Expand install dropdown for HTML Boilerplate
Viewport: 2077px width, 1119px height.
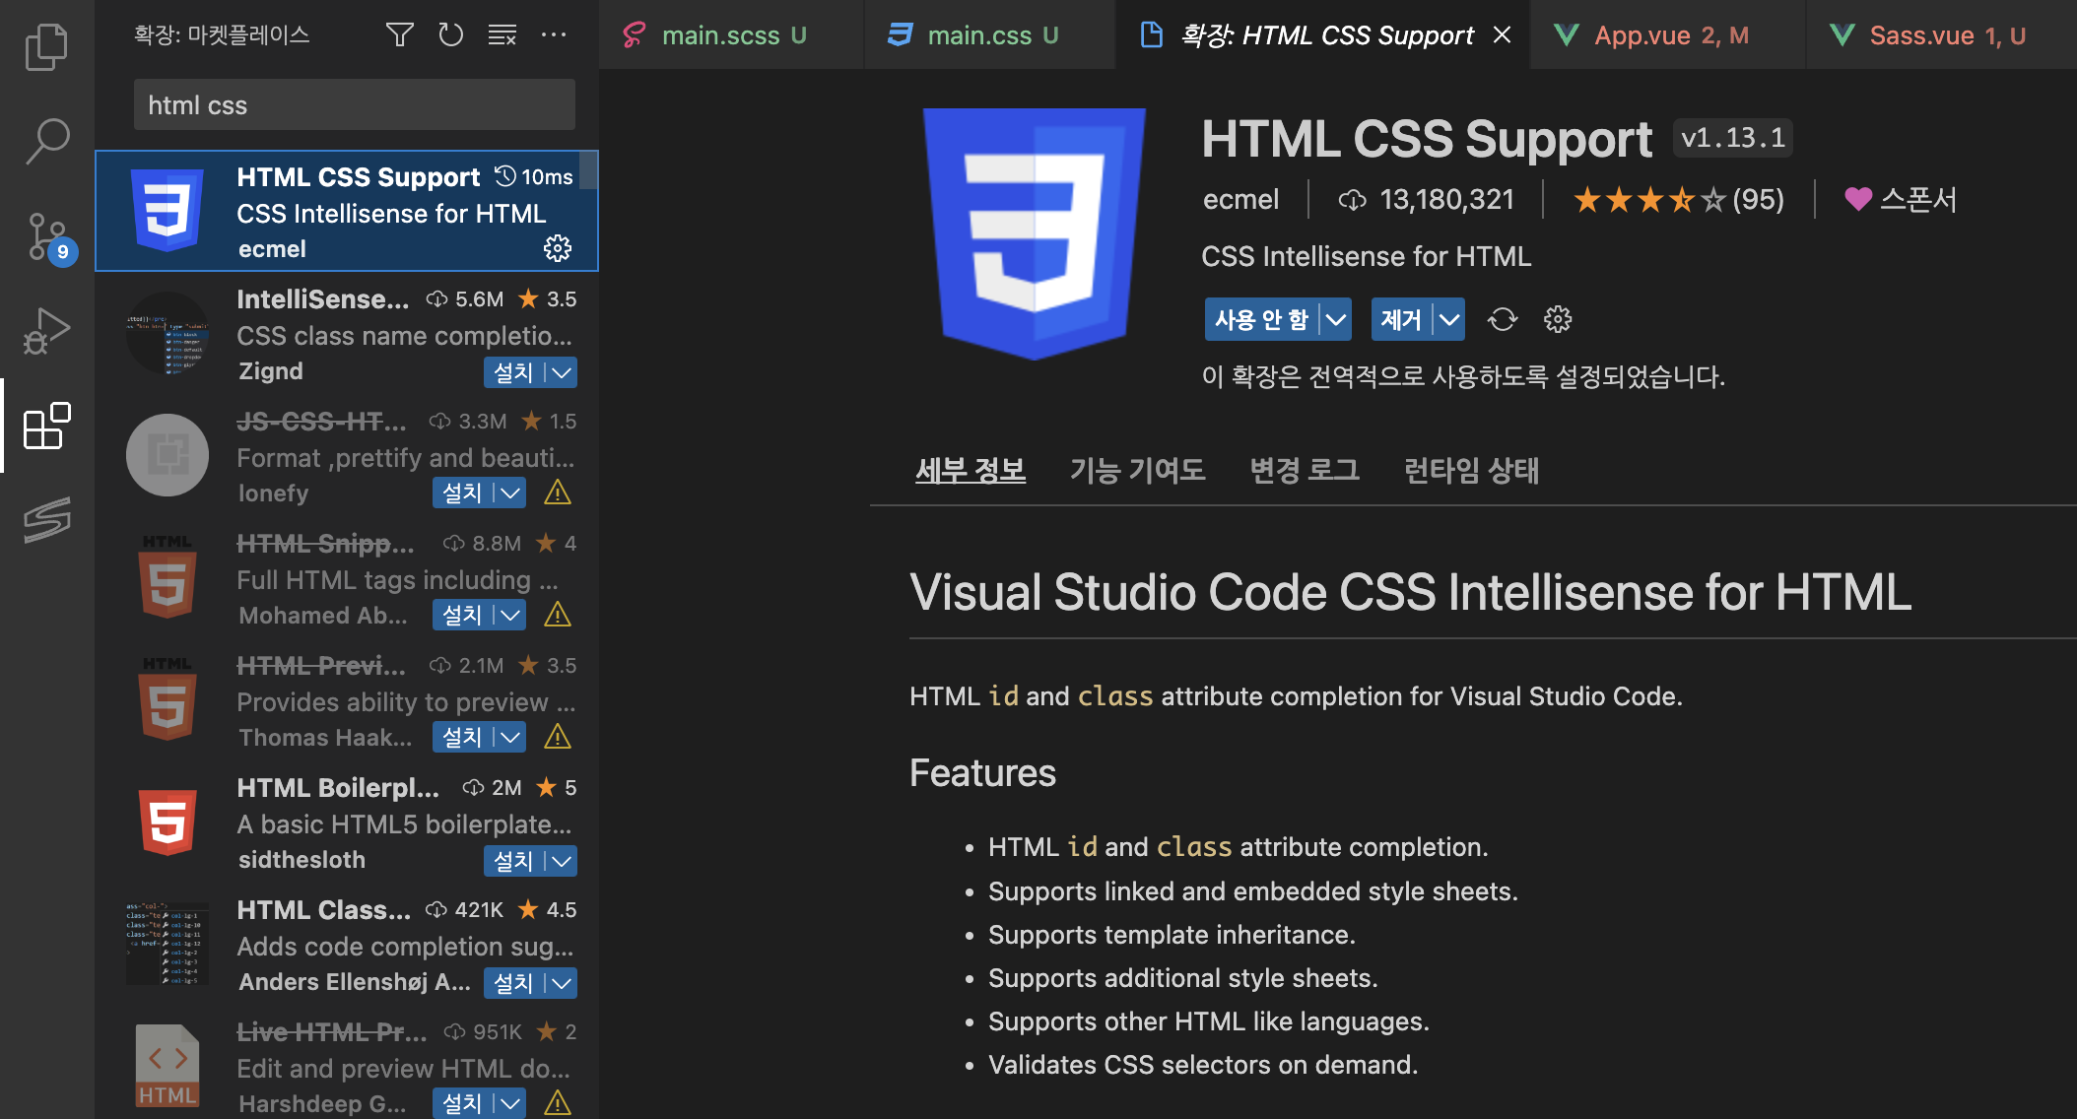tap(562, 861)
